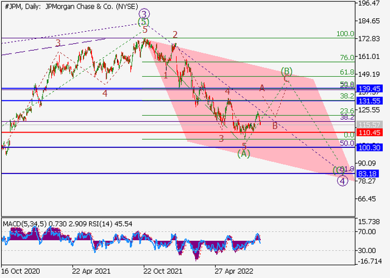Select the green (B) wave label
390x278 pixels.
click(287, 71)
